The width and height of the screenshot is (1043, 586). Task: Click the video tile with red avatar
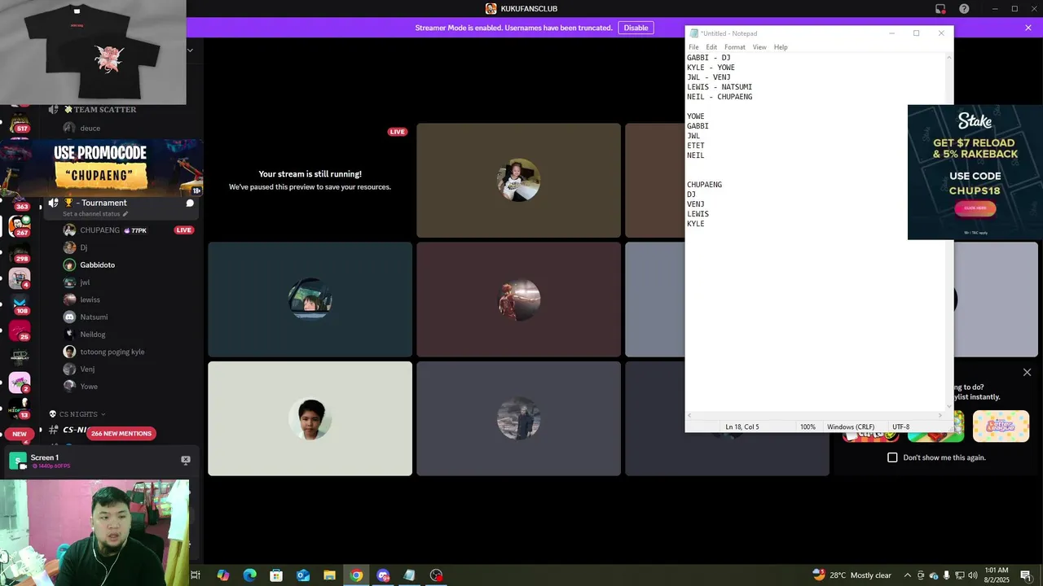[518, 300]
